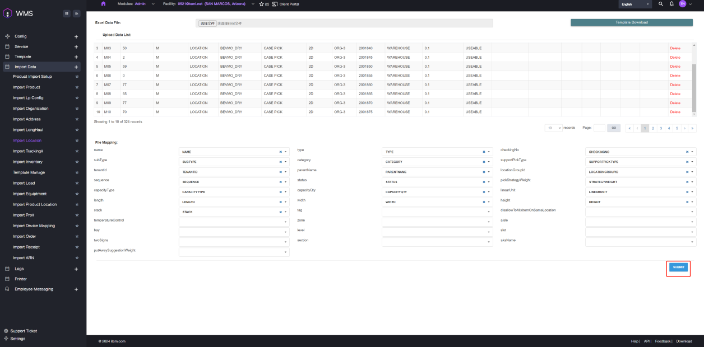Open the STATUS mapping dropdown arrow
The image size is (704, 347).
click(489, 182)
